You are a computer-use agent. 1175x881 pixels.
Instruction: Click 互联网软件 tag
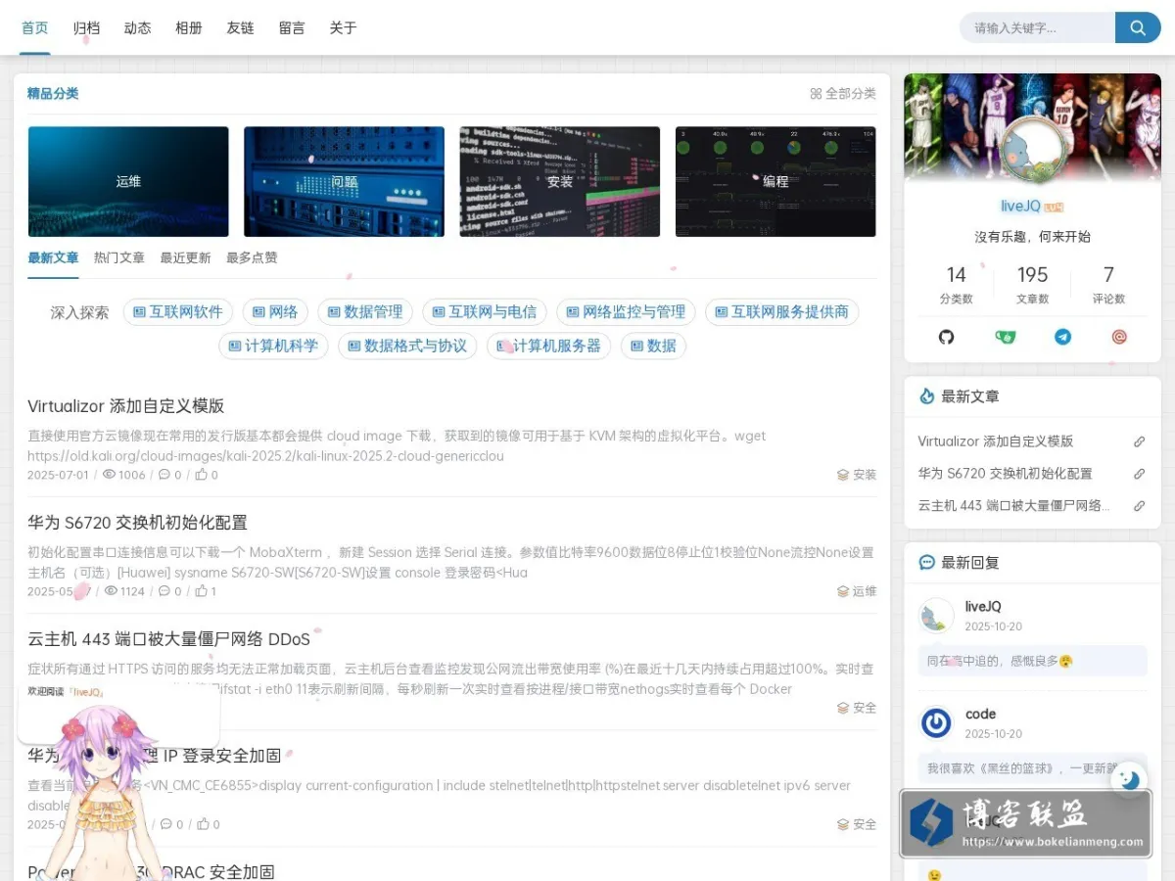click(178, 312)
